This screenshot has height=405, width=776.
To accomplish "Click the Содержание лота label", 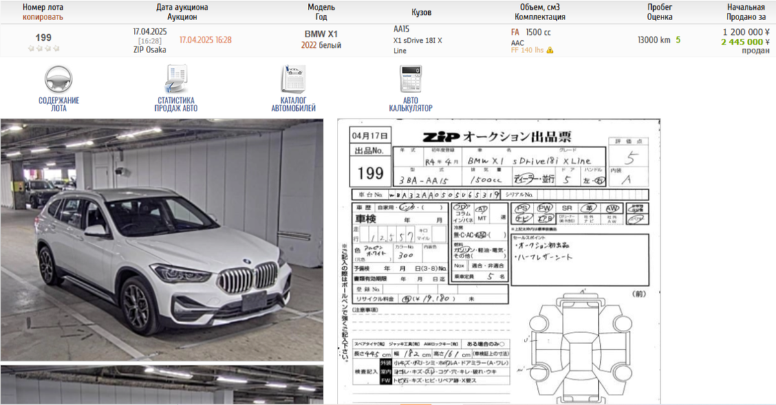I will (58, 104).
